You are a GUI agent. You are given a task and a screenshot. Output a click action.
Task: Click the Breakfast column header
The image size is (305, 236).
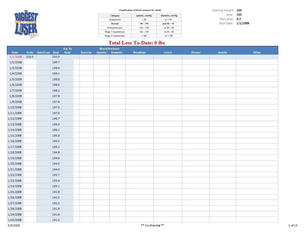[139, 52]
